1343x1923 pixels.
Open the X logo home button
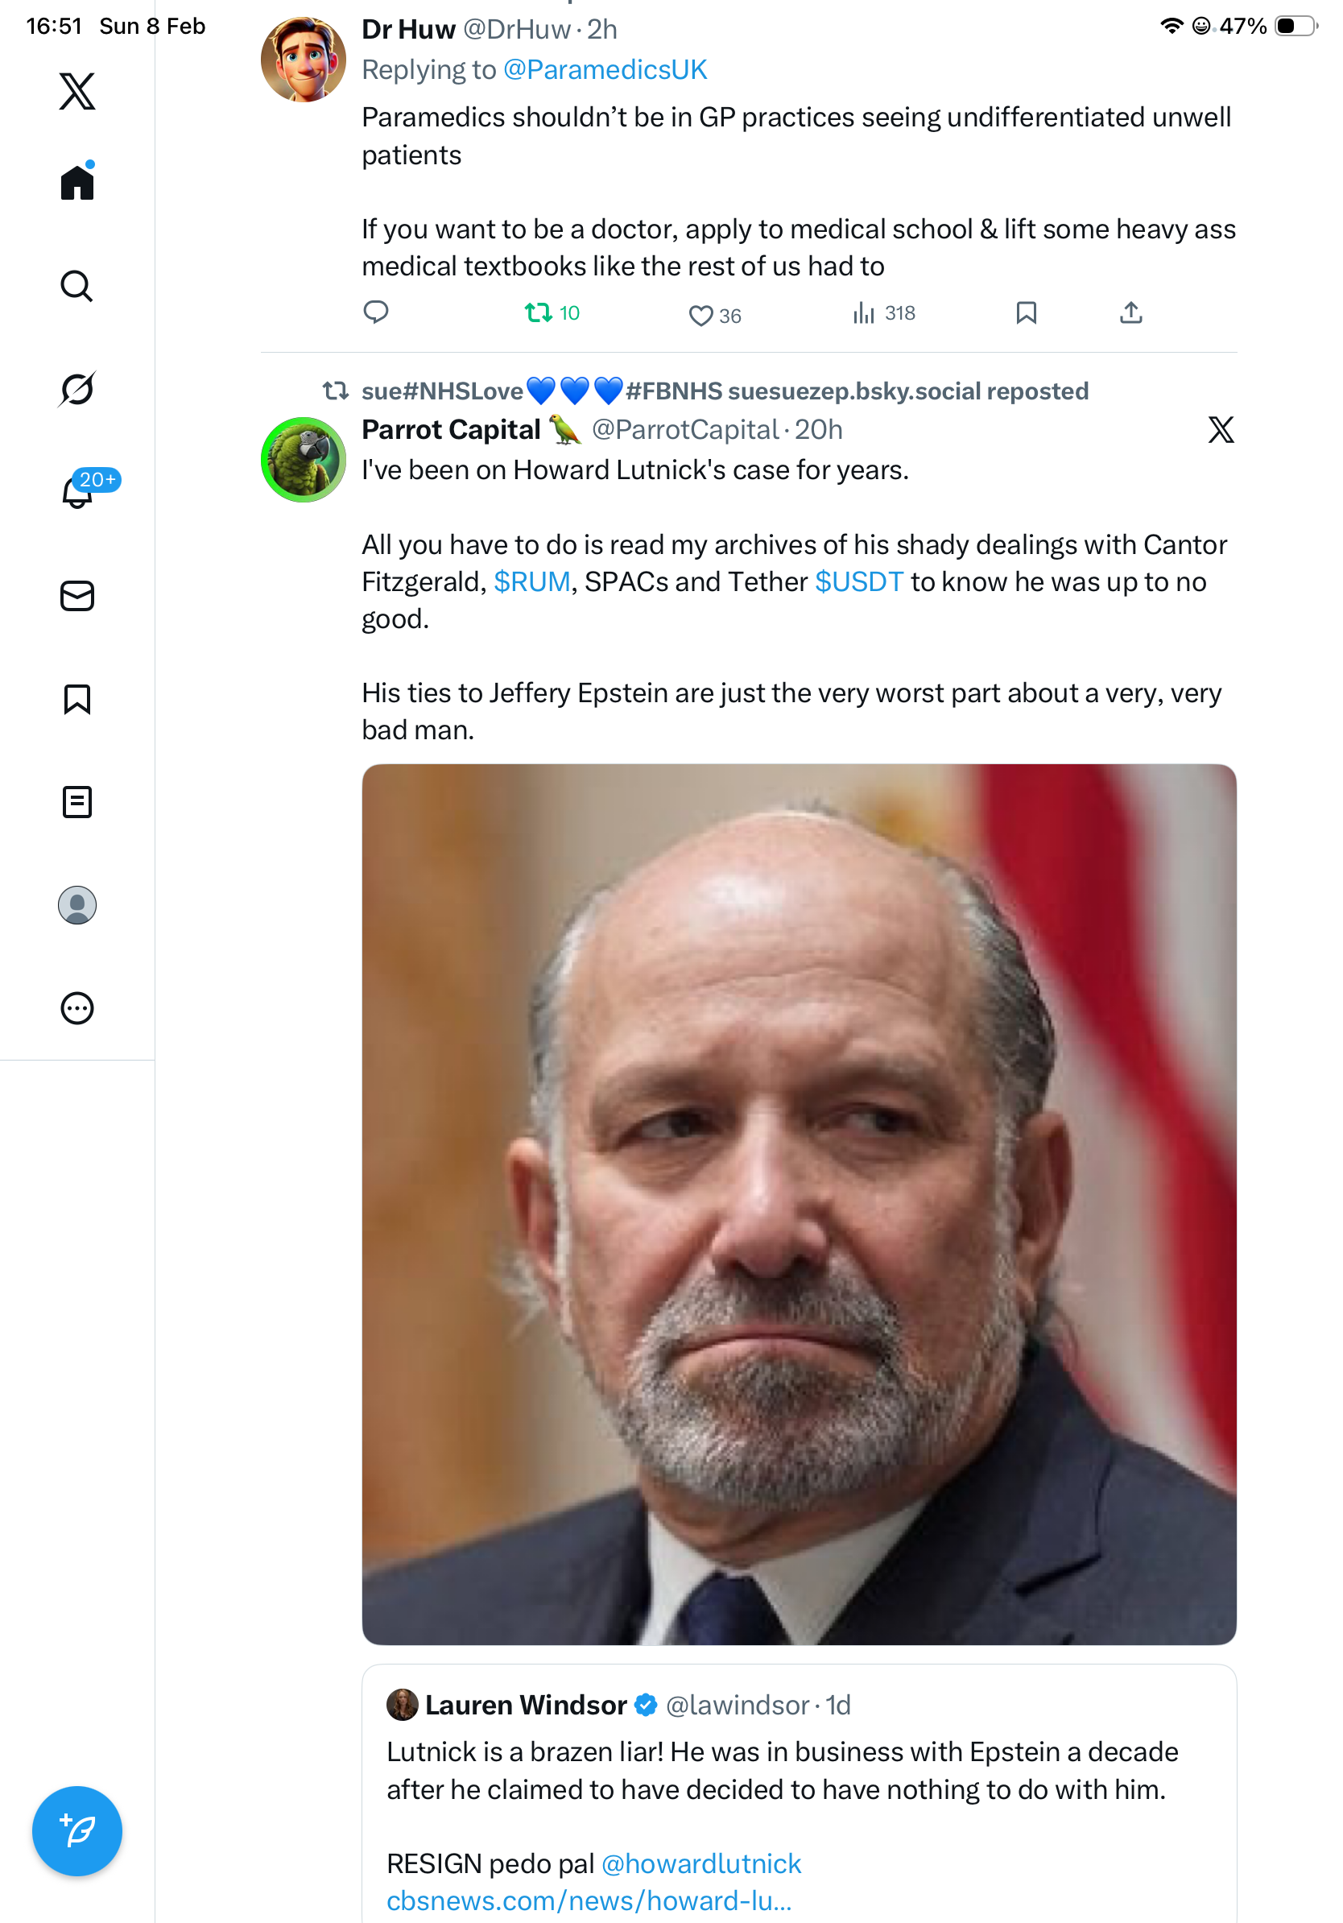pyautogui.click(x=77, y=90)
